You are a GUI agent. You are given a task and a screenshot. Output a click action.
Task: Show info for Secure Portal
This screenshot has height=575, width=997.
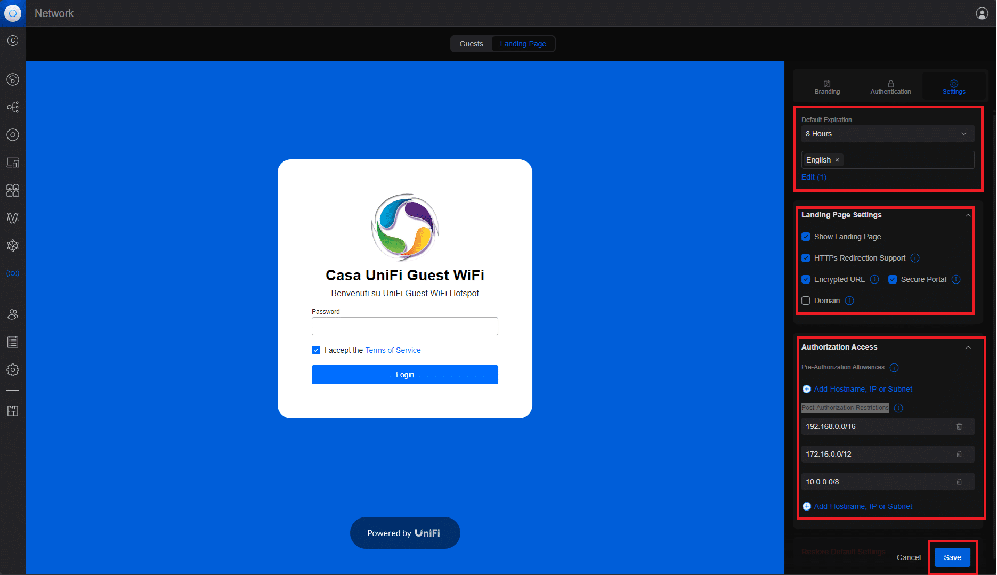point(956,279)
